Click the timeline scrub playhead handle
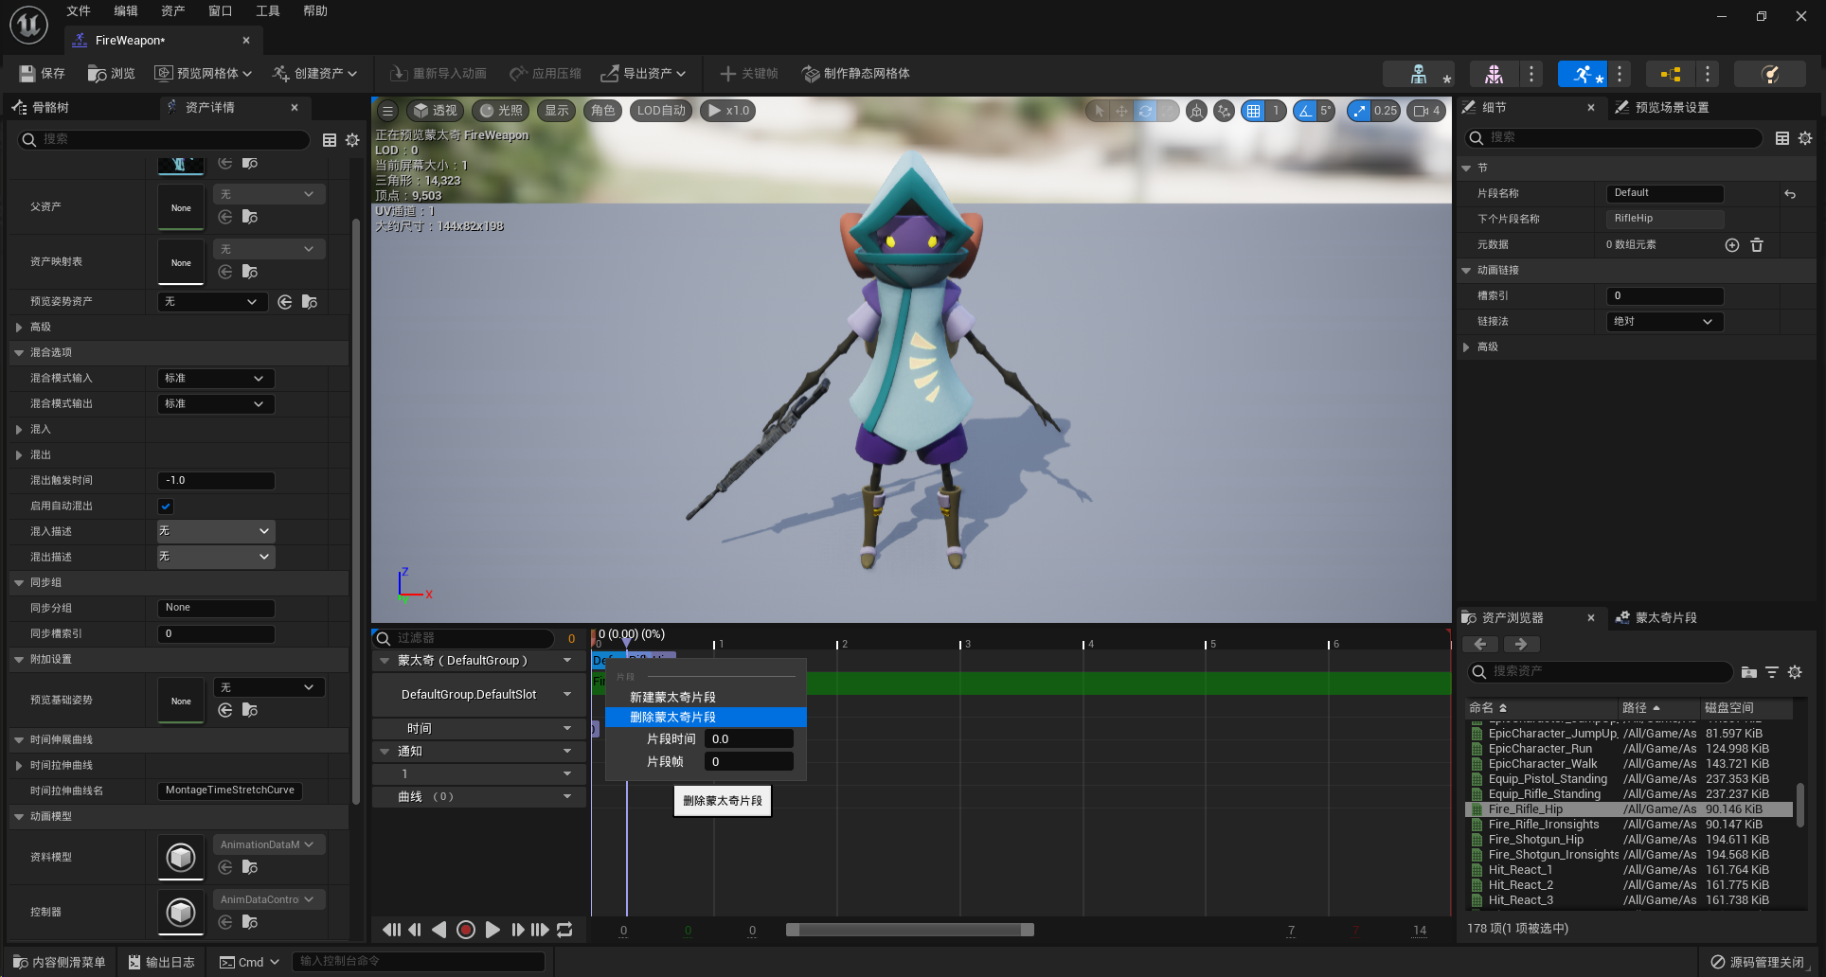This screenshot has width=1826, height=977. pyautogui.click(x=626, y=644)
